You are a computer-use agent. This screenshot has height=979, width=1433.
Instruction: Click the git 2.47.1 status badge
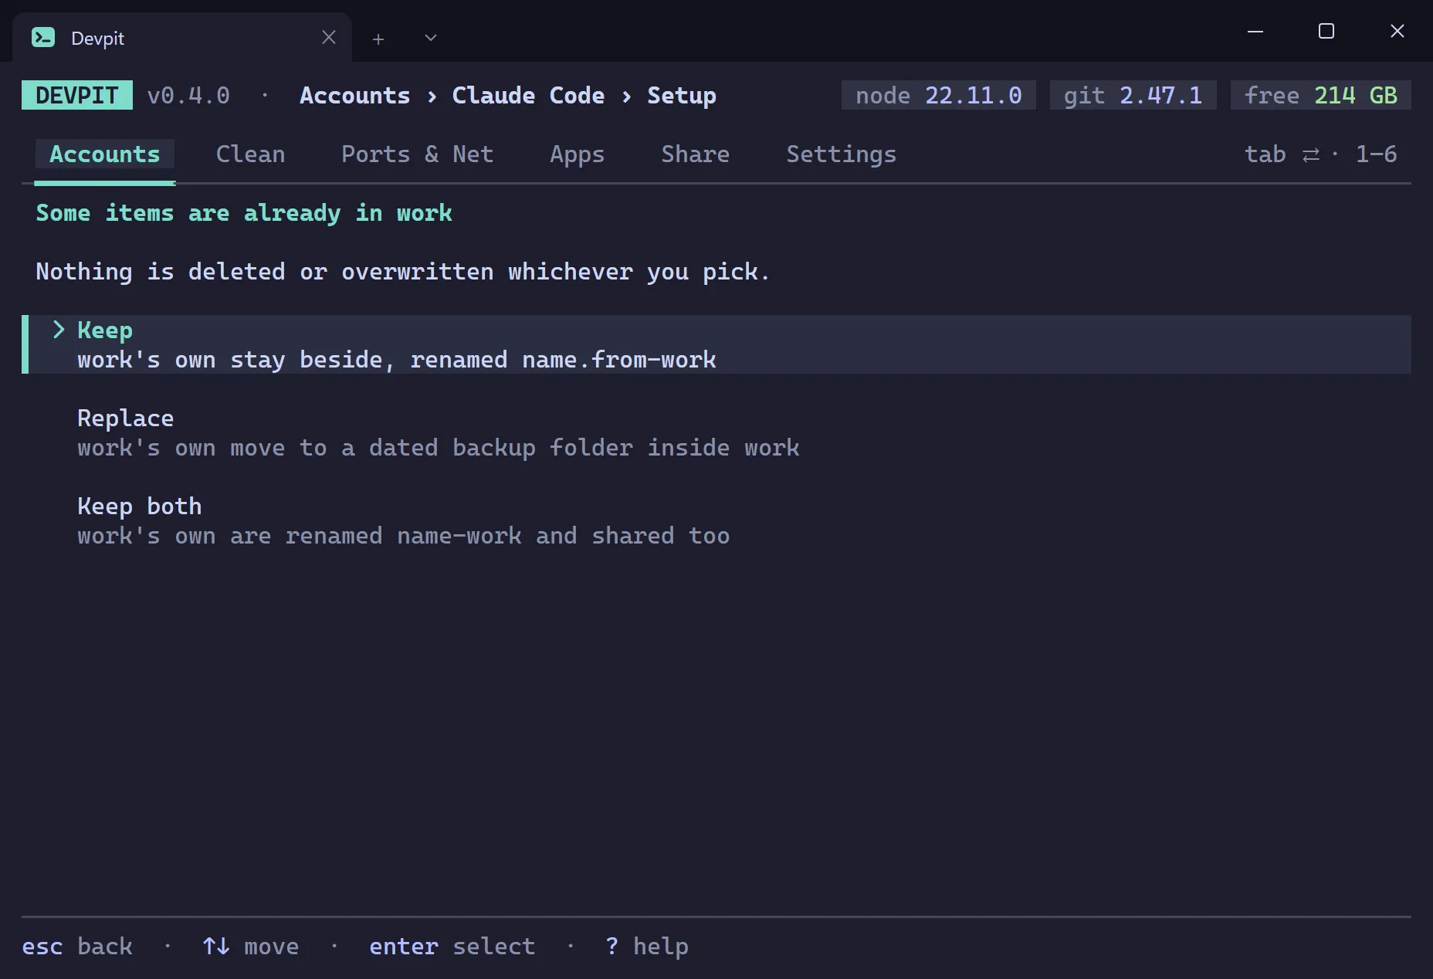(1133, 95)
